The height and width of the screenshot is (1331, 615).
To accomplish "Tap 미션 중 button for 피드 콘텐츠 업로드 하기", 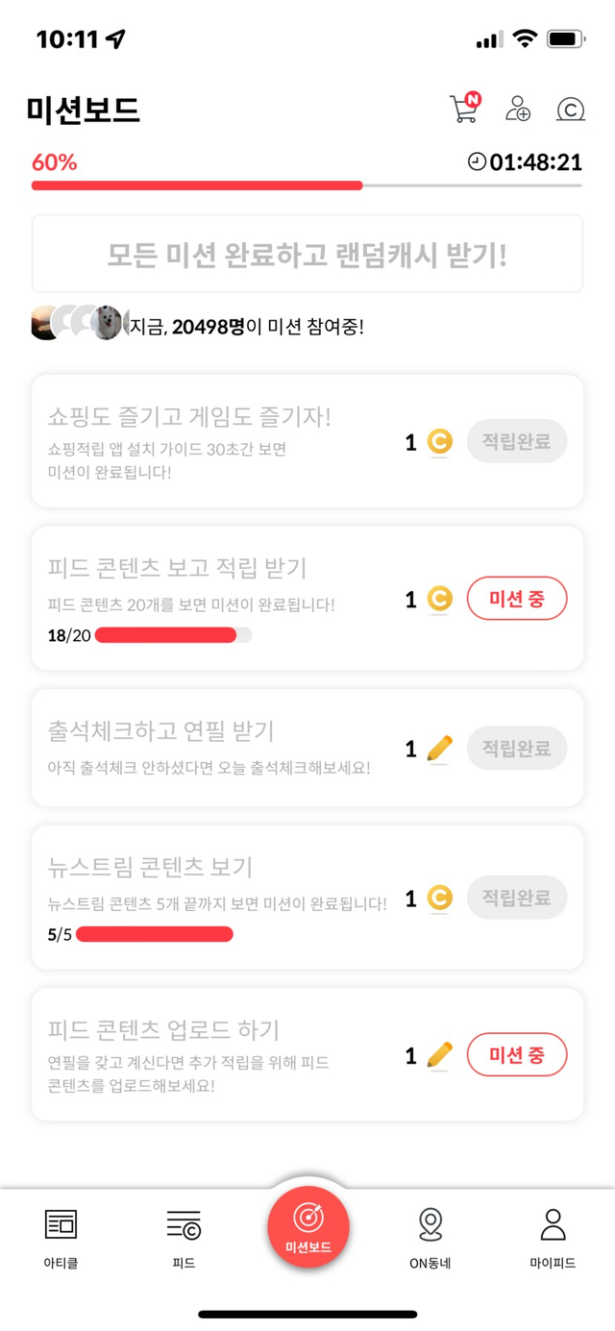I will [517, 1055].
